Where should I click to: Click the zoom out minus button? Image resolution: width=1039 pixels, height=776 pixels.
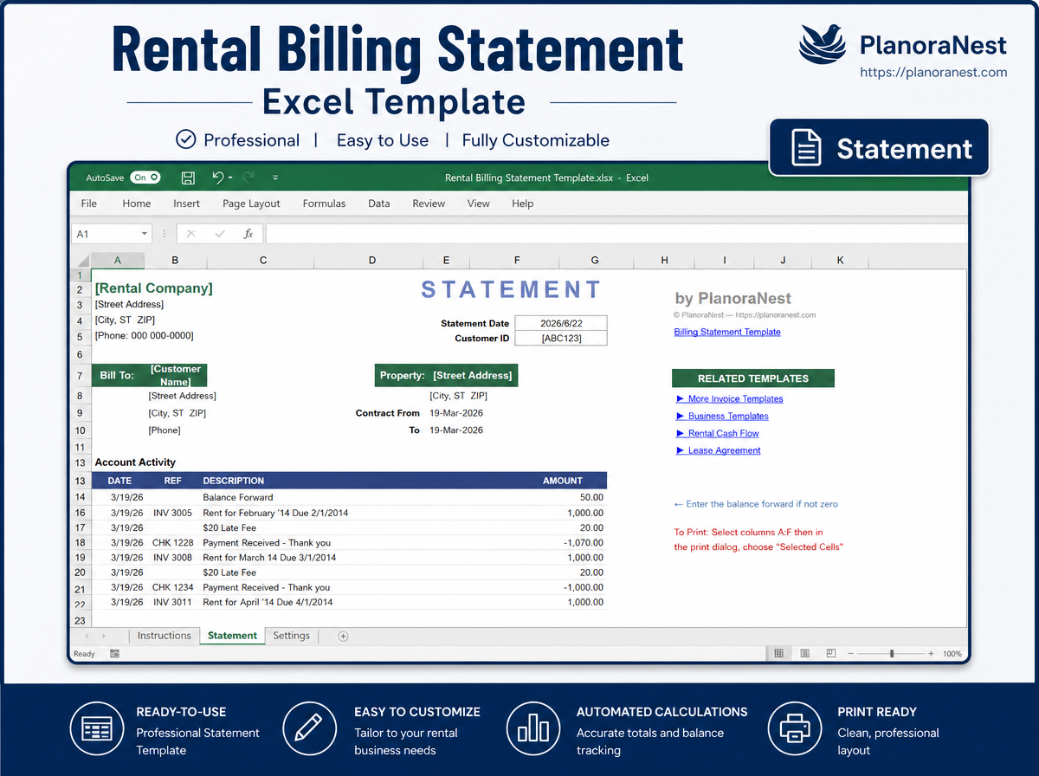point(850,654)
